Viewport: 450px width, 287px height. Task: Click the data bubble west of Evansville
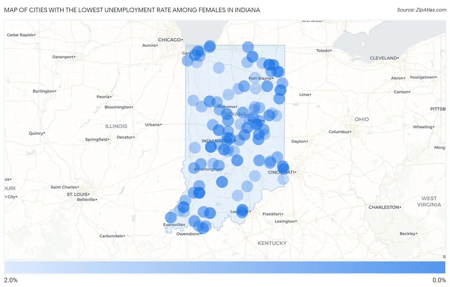click(x=171, y=217)
